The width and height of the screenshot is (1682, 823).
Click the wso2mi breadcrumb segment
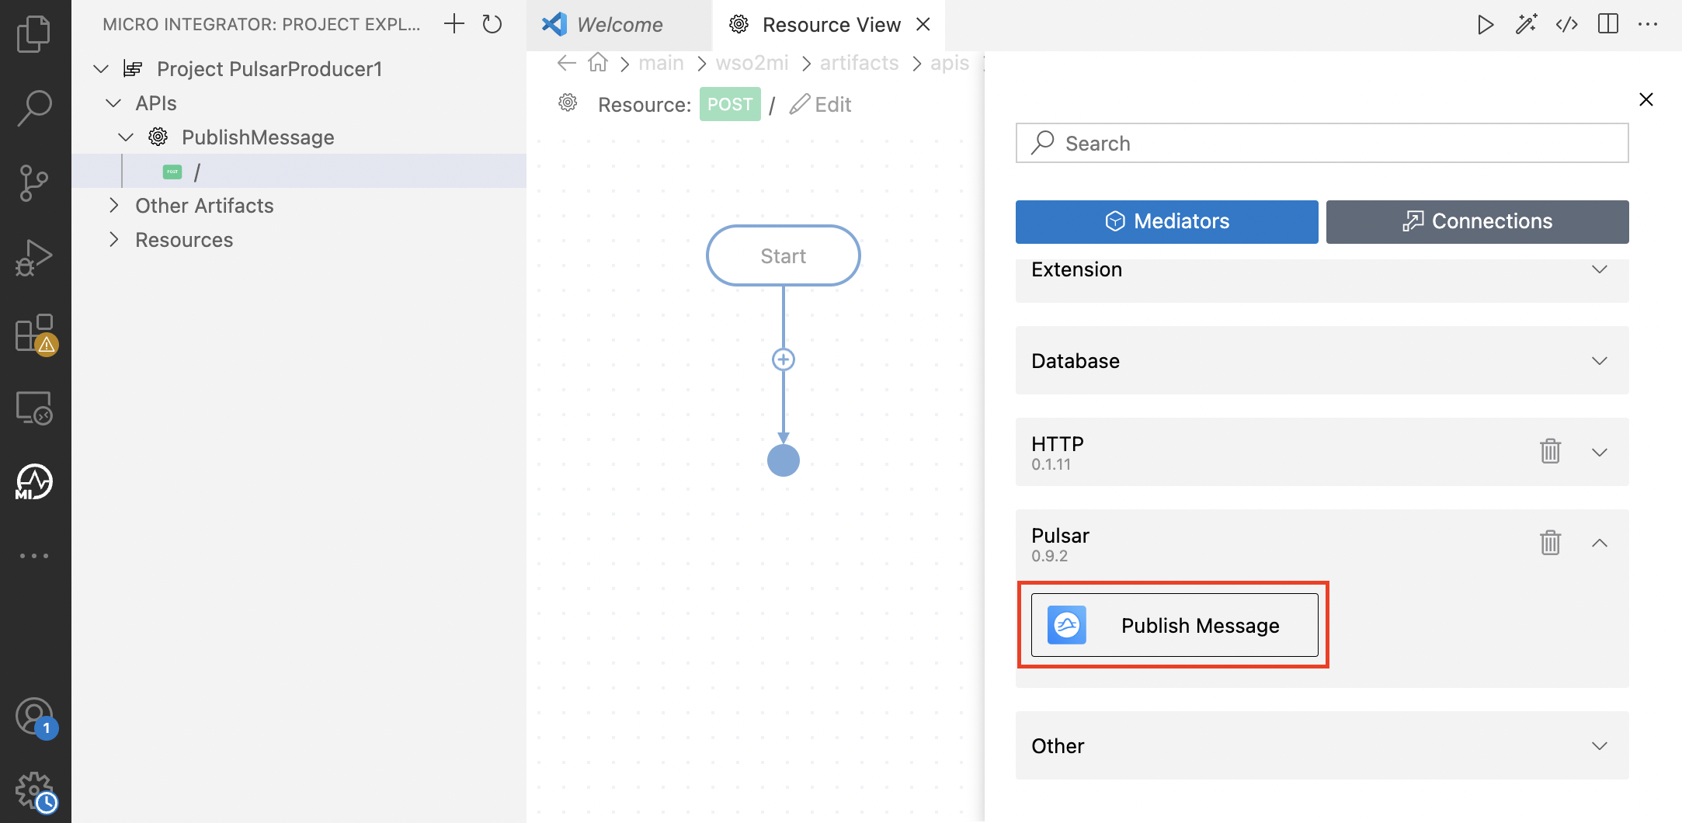pos(752,63)
